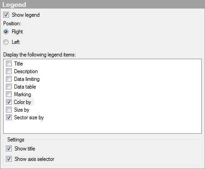
Task: Choose the Left position radio button
Action: (x=6, y=42)
